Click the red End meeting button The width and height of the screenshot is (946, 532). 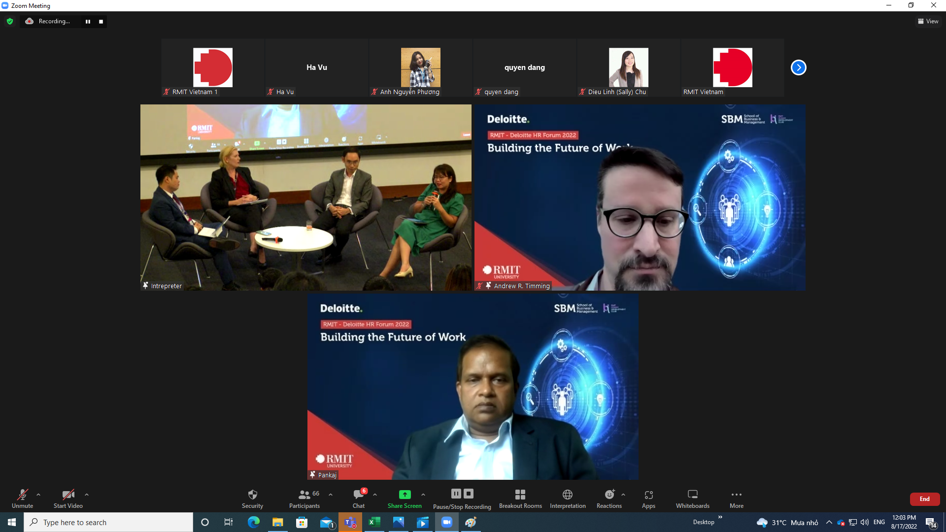[925, 499]
